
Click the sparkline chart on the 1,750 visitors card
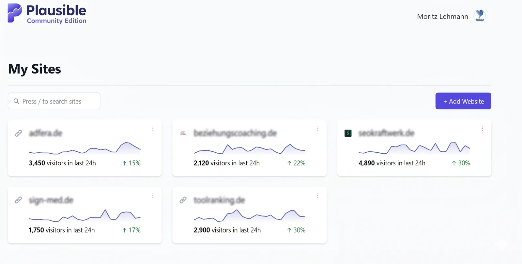(85, 215)
